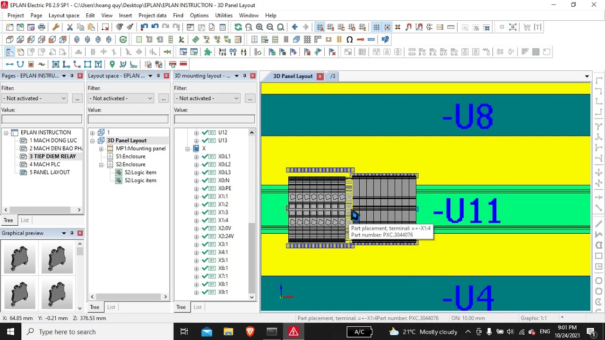Toggle grid display button
This screenshot has width=605, height=340.
[376, 27]
